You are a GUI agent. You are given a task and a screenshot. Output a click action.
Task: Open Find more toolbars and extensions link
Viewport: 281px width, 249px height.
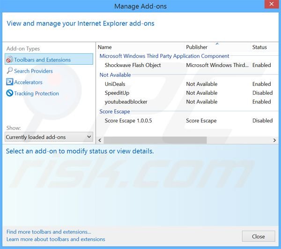(x=49, y=232)
